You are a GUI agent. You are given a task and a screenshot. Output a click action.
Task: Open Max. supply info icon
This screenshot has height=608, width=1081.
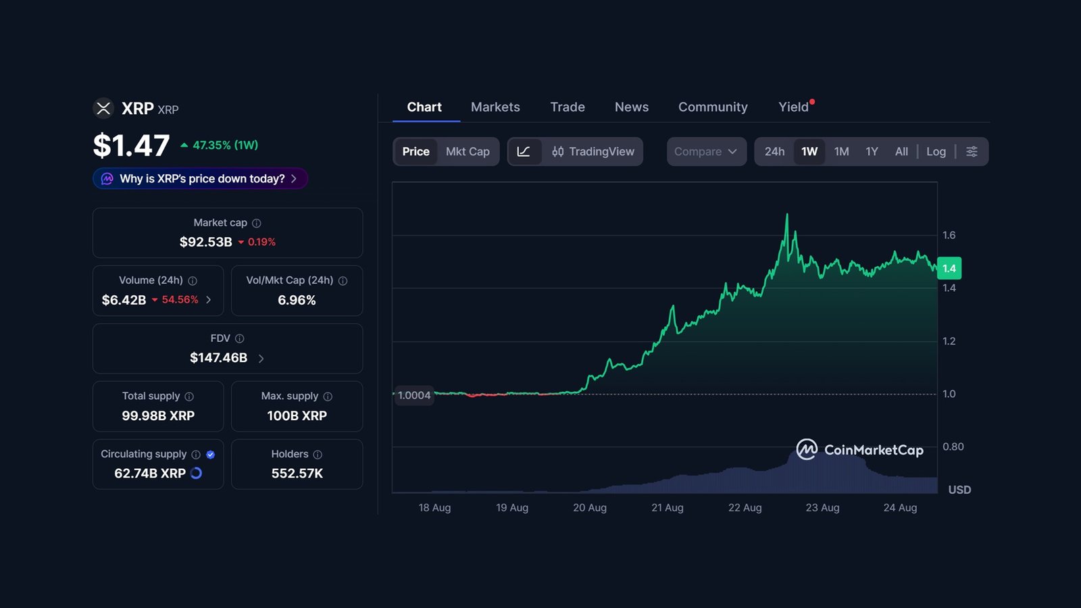[x=328, y=397]
